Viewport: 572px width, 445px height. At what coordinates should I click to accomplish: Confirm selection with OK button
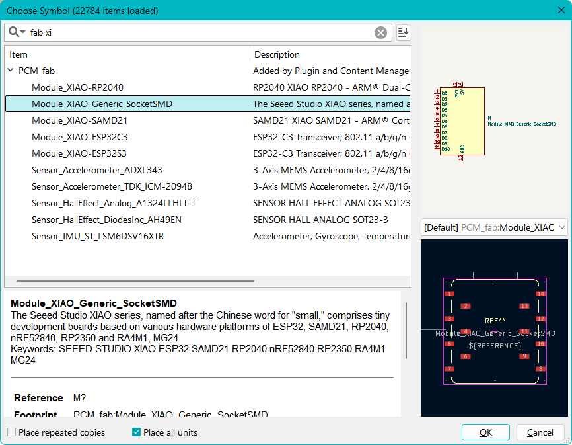pyautogui.click(x=485, y=432)
